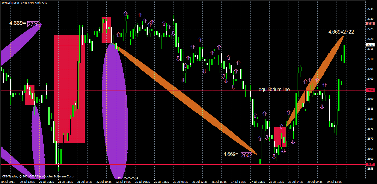Image resolution: width=377 pixels, height=184 pixels.
Task: Click the 20 Jul 12:35 time label
Action: coord(27,182)
